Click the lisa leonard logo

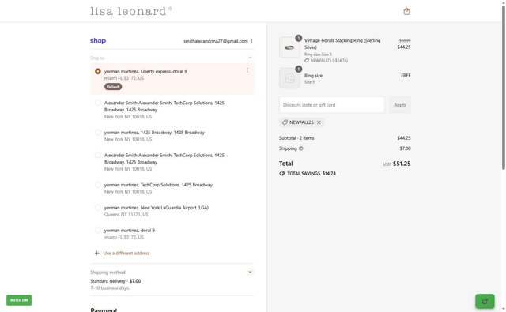(x=130, y=11)
